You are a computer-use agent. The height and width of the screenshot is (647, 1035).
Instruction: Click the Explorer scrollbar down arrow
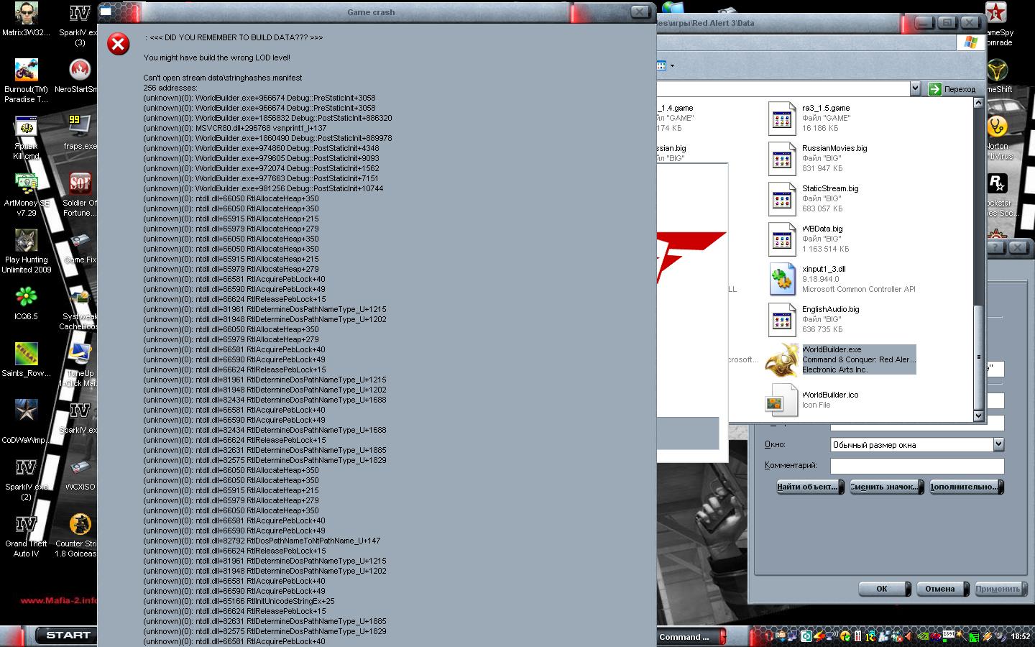pos(978,416)
